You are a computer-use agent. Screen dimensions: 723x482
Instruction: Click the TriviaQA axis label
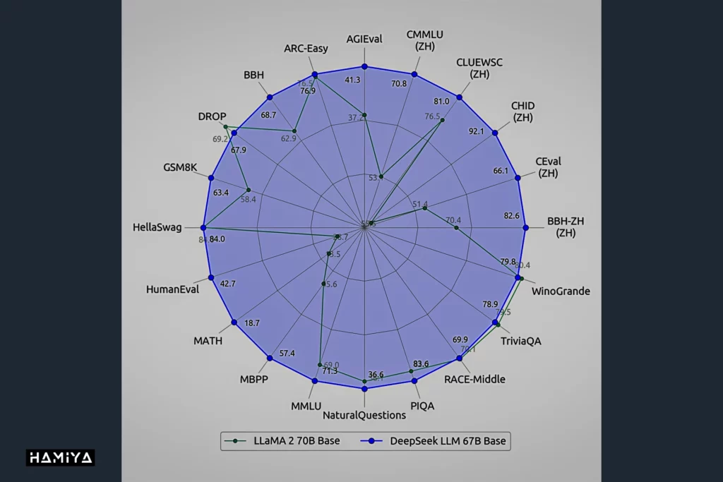click(x=521, y=341)
